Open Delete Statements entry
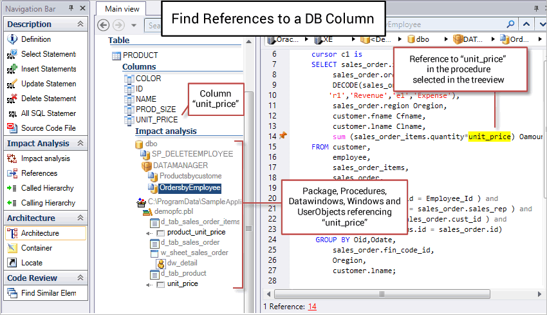Viewport: 547px width, 315px height. 41,99
